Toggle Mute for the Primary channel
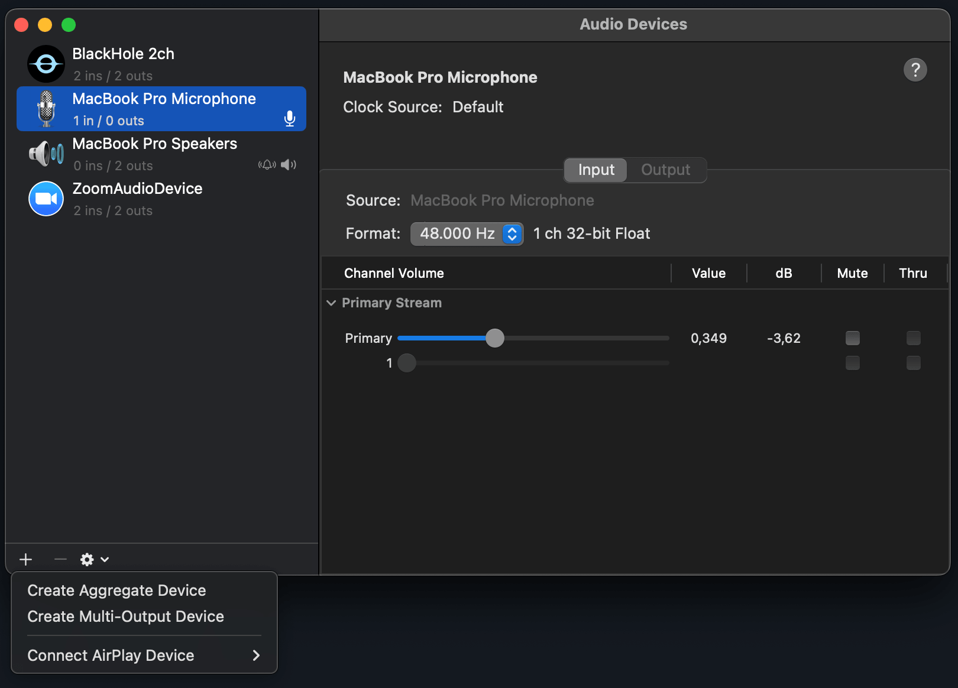Screen dimensions: 958x688 (852, 338)
